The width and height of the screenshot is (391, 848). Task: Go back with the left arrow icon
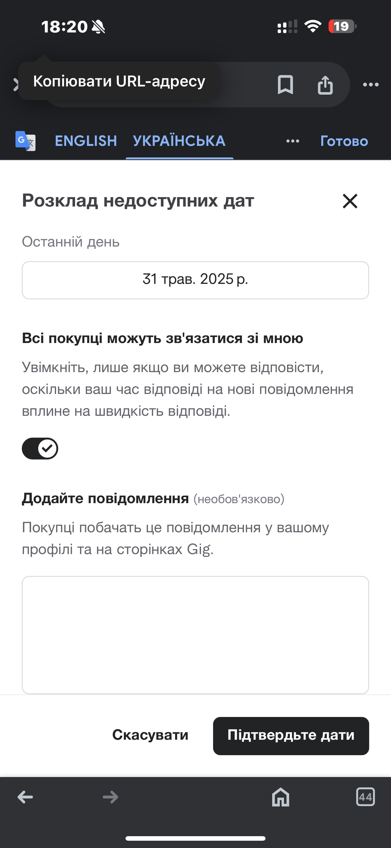pyautogui.click(x=25, y=797)
